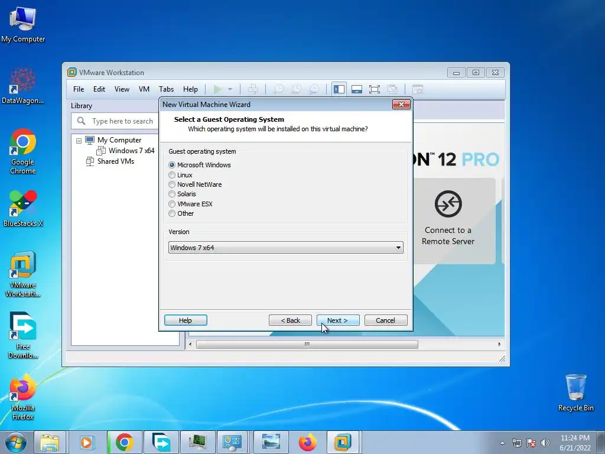Click the Enter Full Screen icon
Screen dimensions: 605x454
pos(374,89)
